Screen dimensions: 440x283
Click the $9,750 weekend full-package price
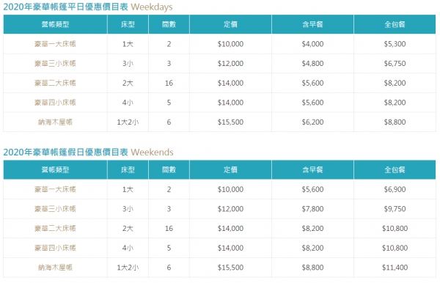point(395,209)
